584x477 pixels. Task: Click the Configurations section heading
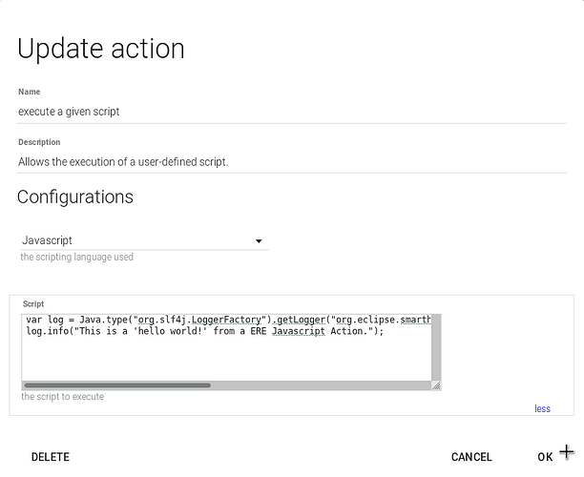coord(75,197)
